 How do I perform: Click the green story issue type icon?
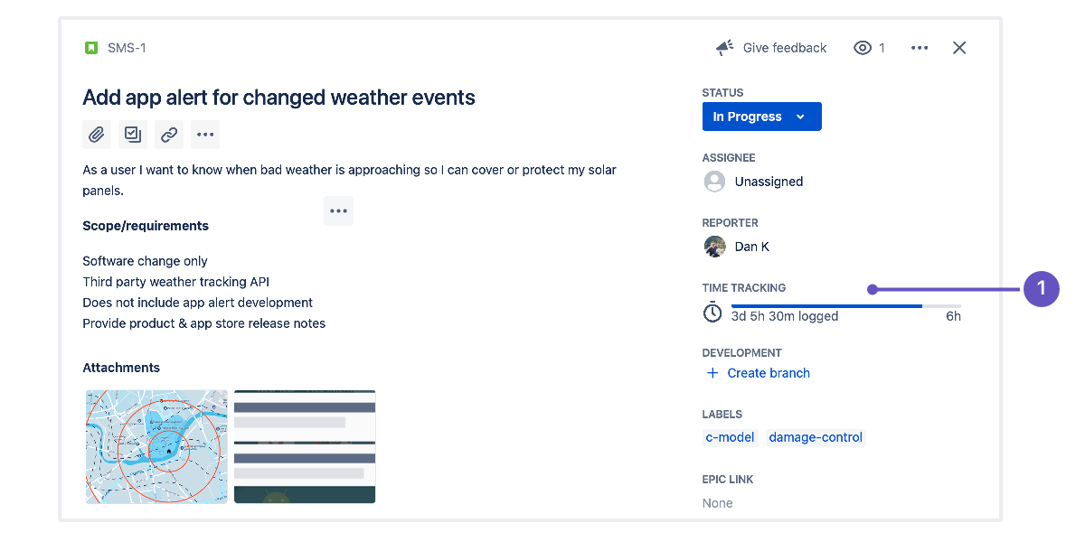coord(90,48)
